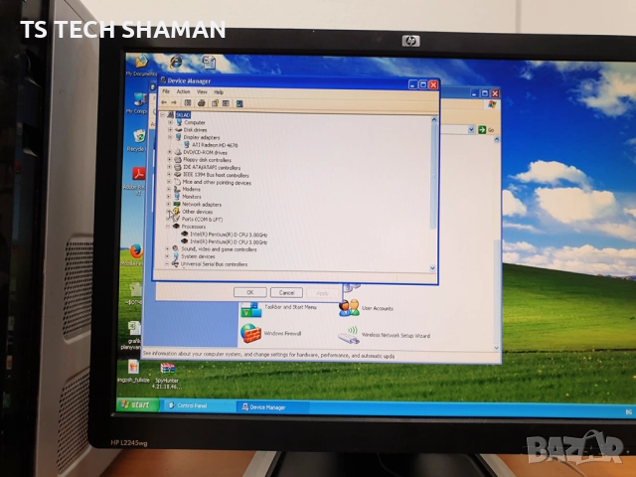Expand Sound, video and game controllers
This screenshot has width=636, height=477.
tap(168, 249)
